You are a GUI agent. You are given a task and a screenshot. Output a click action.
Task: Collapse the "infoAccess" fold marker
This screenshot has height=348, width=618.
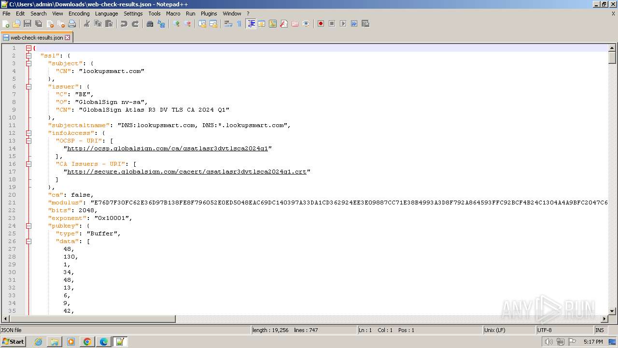pyautogui.click(x=28, y=133)
